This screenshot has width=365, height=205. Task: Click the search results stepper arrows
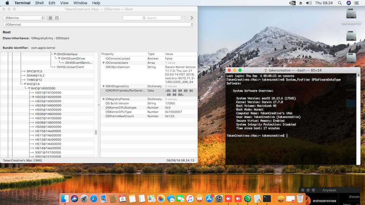coord(185,18)
